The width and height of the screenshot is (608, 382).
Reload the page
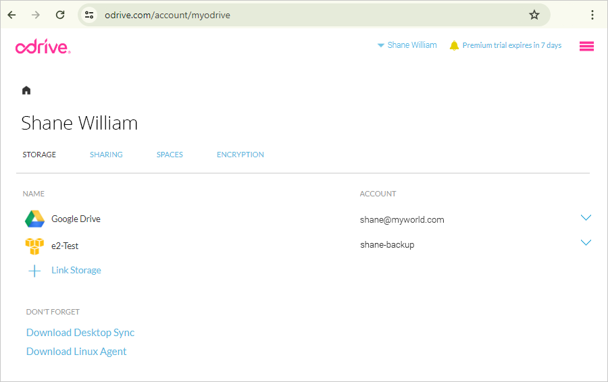click(60, 15)
